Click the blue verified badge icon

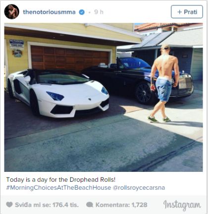click(x=82, y=12)
